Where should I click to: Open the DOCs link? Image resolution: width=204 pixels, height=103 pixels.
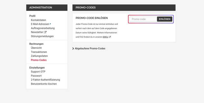click(105, 37)
